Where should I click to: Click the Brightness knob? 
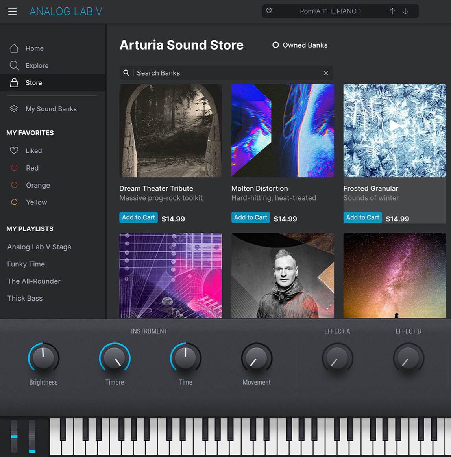point(43,358)
